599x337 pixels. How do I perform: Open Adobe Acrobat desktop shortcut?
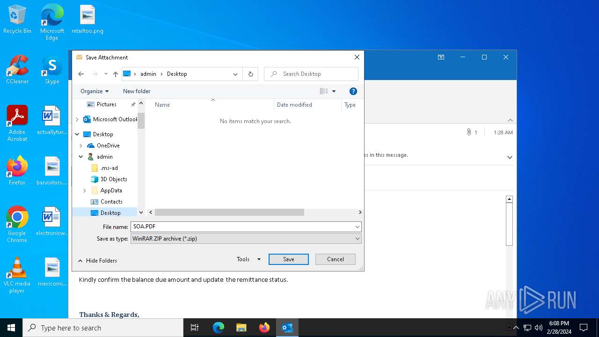click(x=17, y=123)
